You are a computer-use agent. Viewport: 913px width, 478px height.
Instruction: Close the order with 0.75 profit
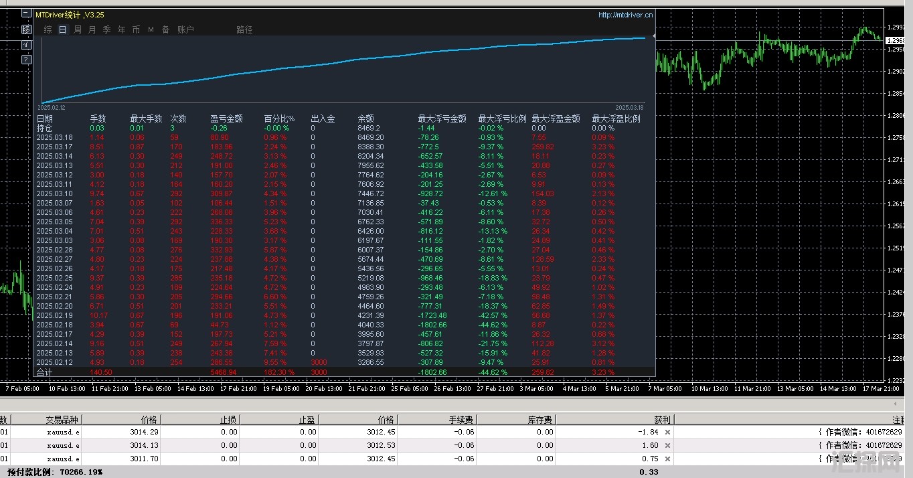pyautogui.click(x=667, y=459)
